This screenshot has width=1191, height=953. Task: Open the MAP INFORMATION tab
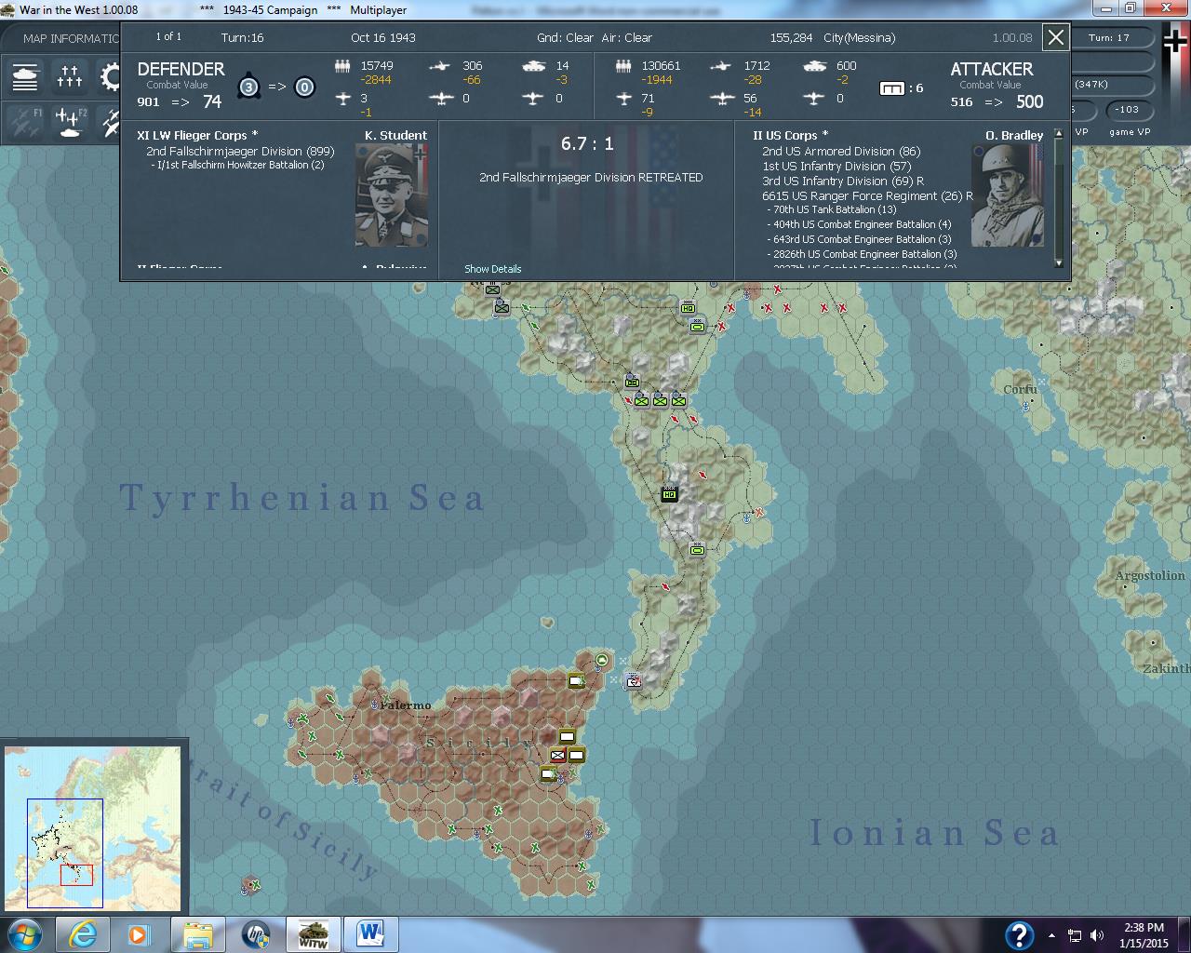pos(71,39)
